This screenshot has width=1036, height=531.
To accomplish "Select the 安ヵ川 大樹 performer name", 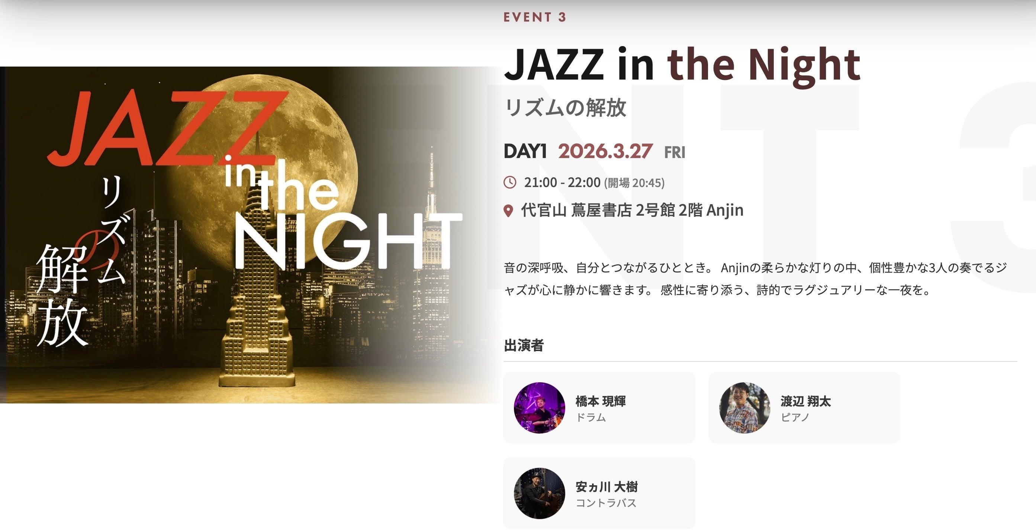I will pos(607,487).
